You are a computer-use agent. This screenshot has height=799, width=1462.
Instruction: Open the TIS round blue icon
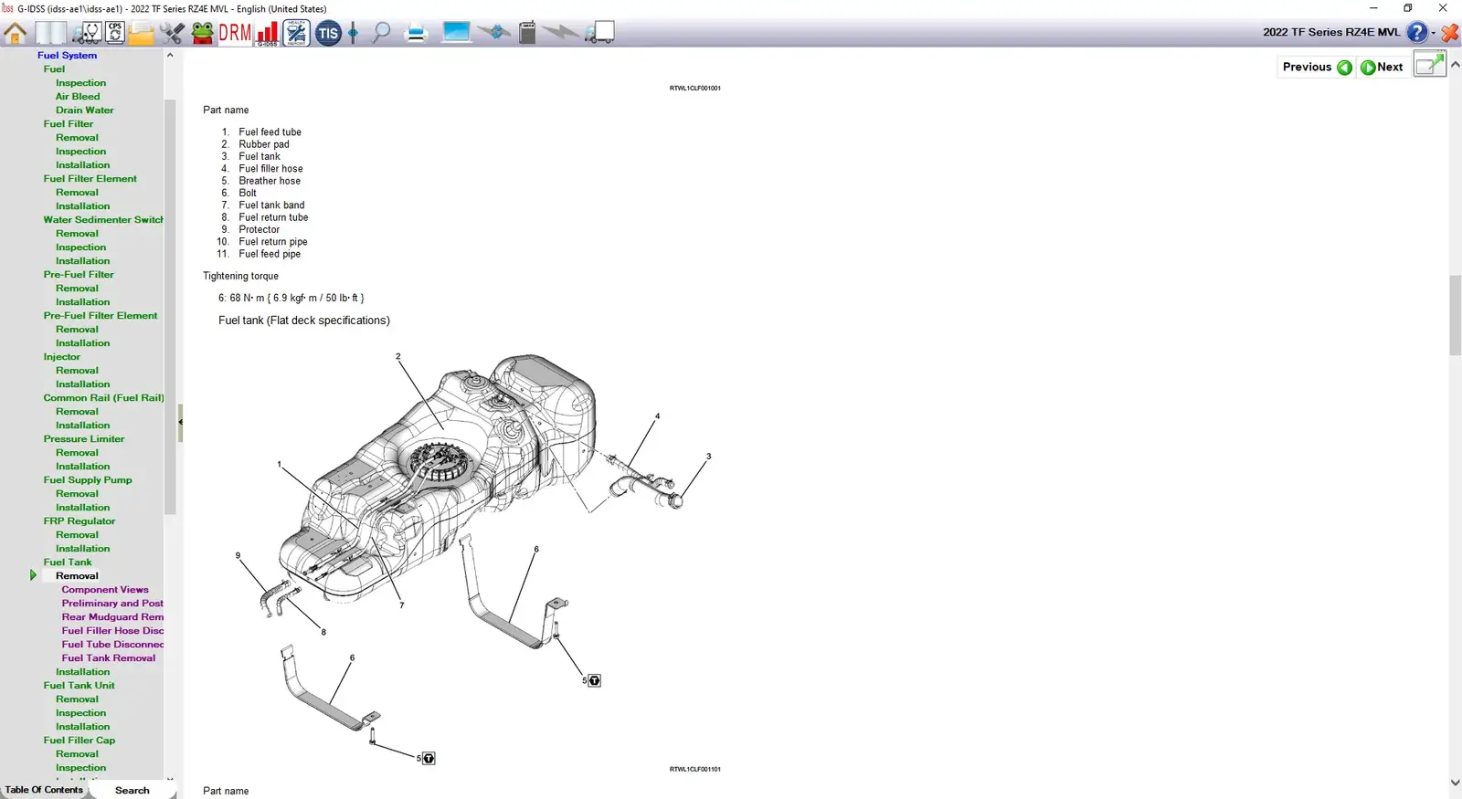[328, 34]
